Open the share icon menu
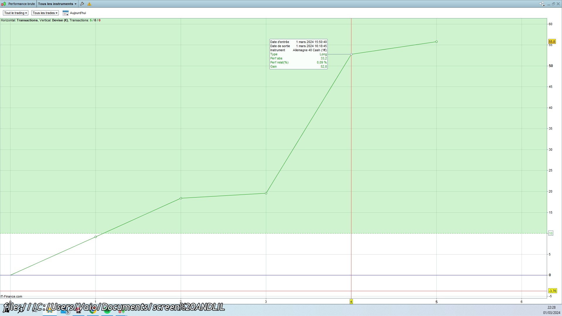This screenshot has width=562, height=316. (542, 4)
